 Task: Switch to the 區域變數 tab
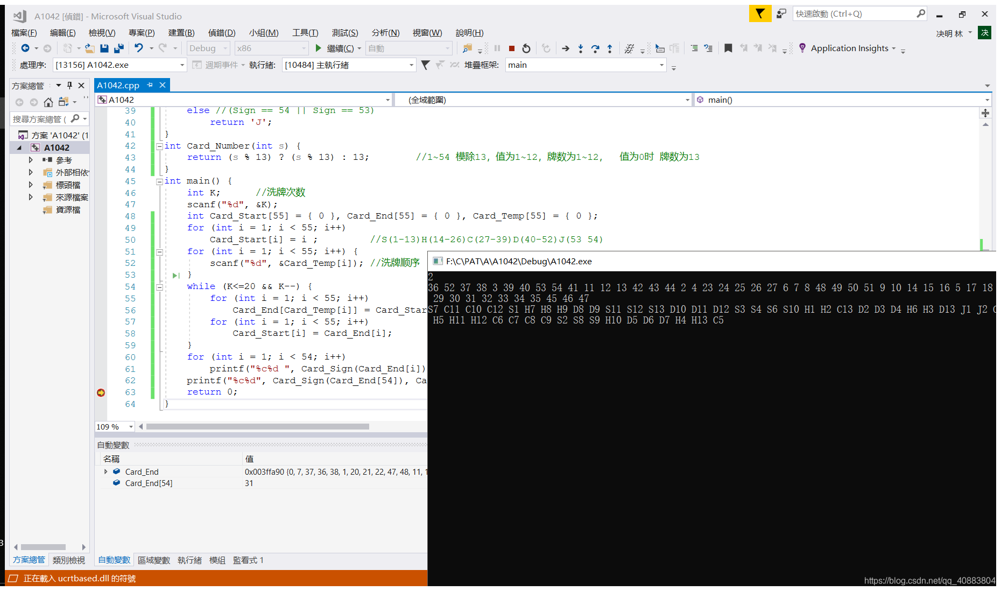coord(154,560)
